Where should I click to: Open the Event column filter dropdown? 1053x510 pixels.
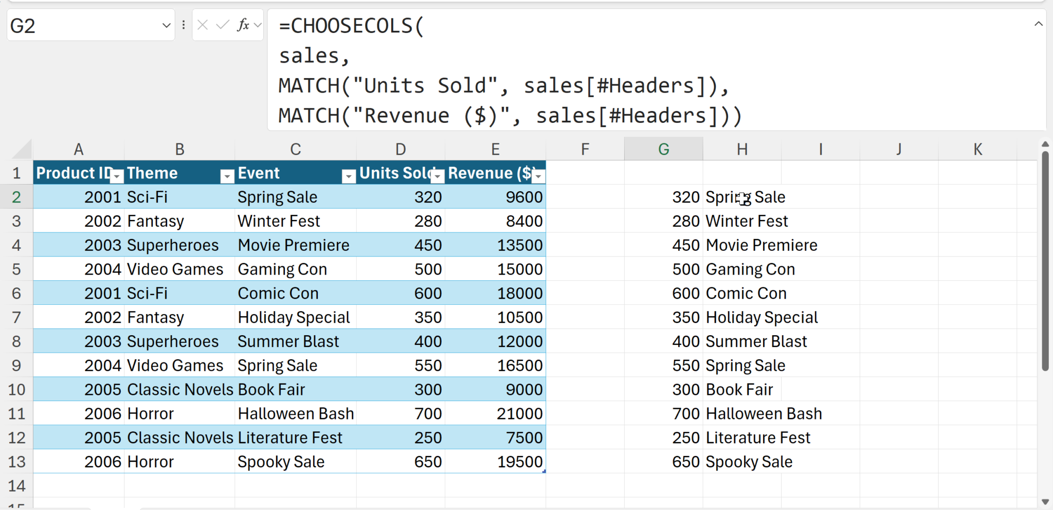[349, 176]
